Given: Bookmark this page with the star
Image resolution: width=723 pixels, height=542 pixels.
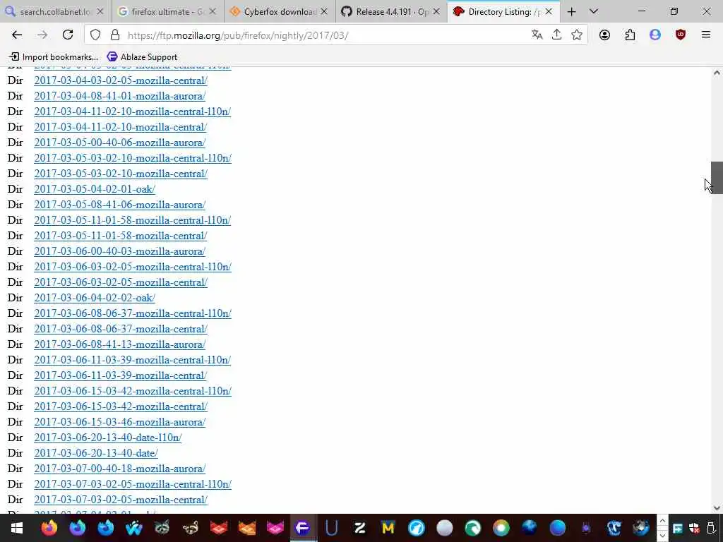Looking at the screenshot, I should [576, 35].
